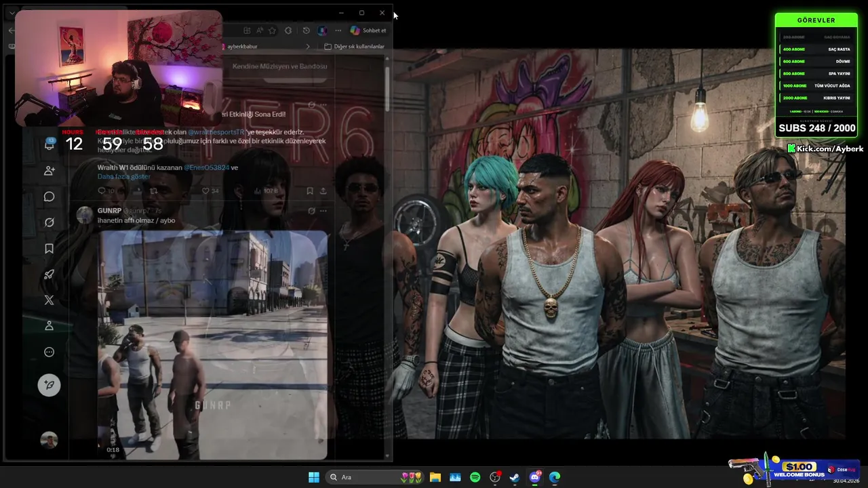Open the chat bubble icon in X sidebar
Screen dimensions: 868x488
coord(50,197)
